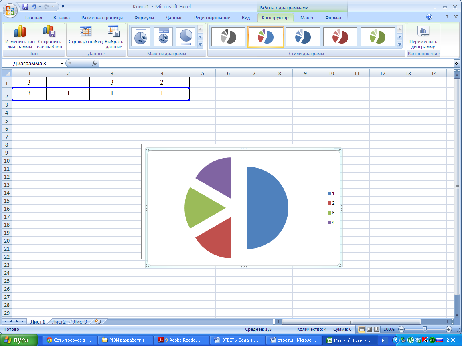Viewport: 462px width, 346px height.
Task: Choose the green pie chart style
Action: (377, 37)
